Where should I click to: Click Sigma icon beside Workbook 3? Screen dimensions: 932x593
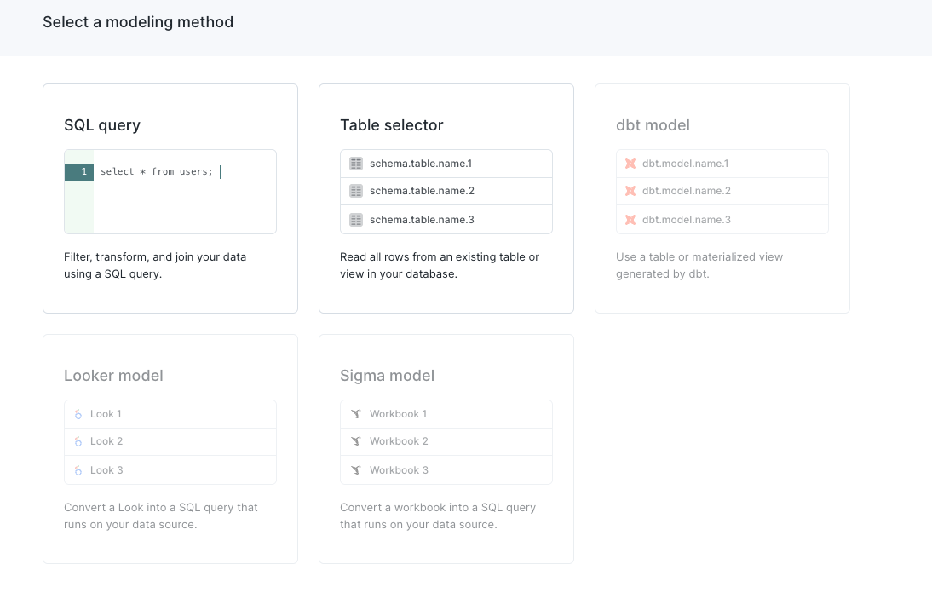356,470
